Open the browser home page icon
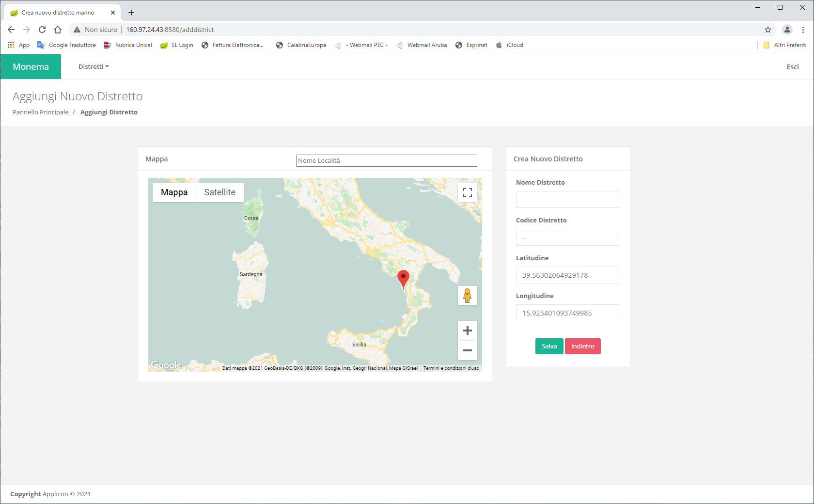 (58, 30)
